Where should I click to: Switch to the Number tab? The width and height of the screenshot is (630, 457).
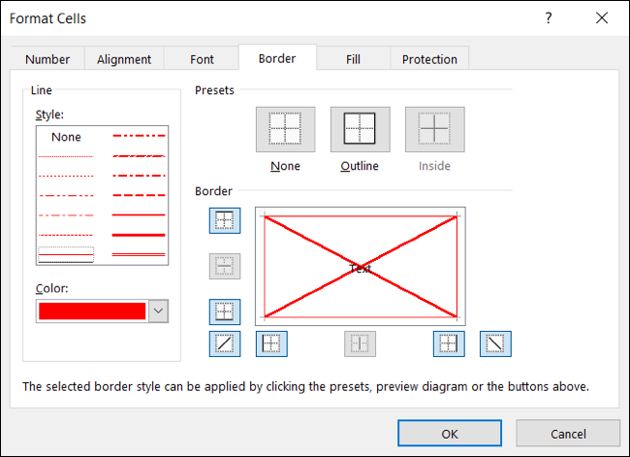pos(47,59)
